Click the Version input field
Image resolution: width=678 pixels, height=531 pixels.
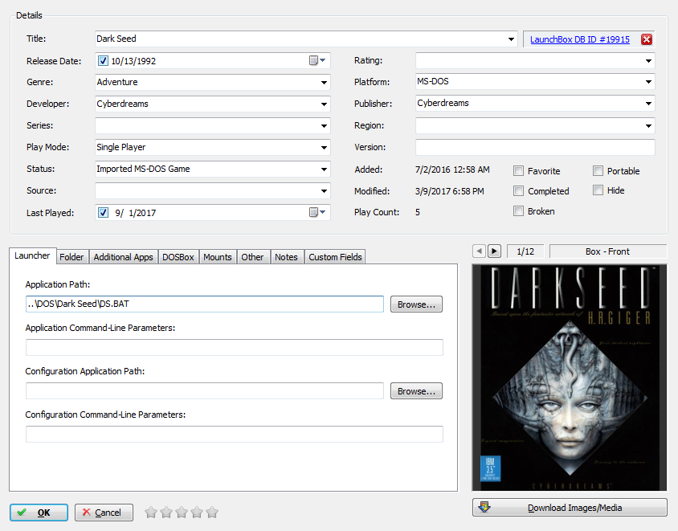[535, 147]
